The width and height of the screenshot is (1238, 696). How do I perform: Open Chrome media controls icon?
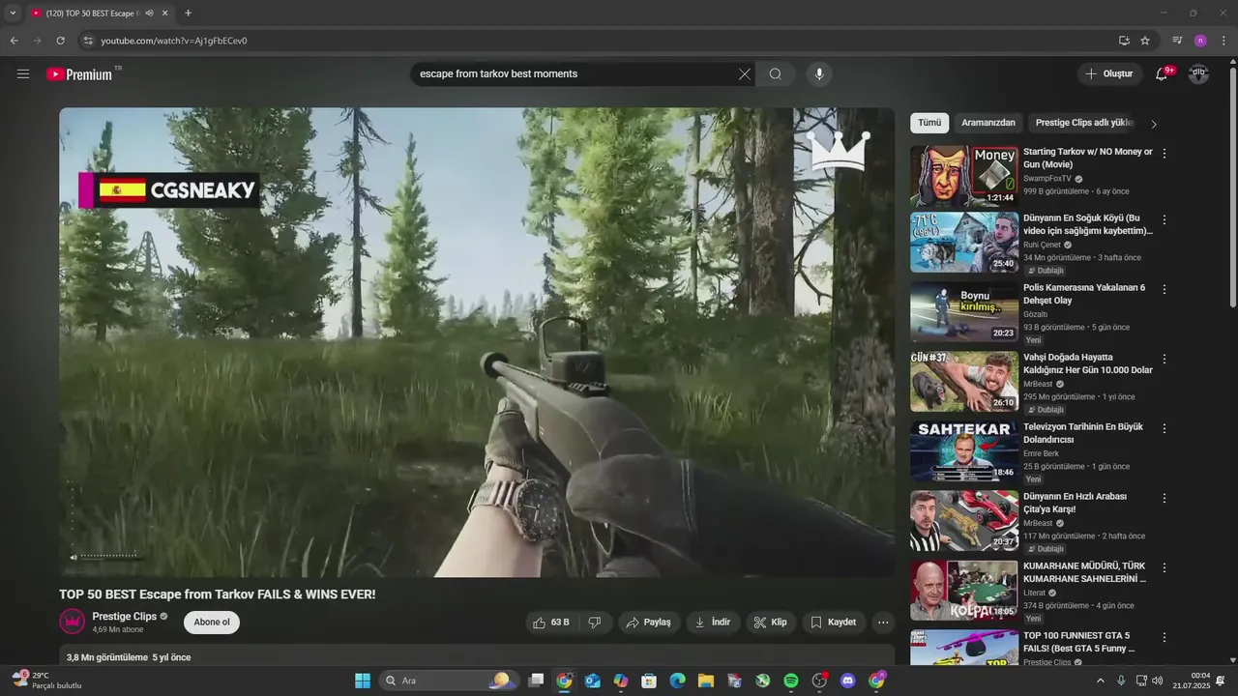1177,41
